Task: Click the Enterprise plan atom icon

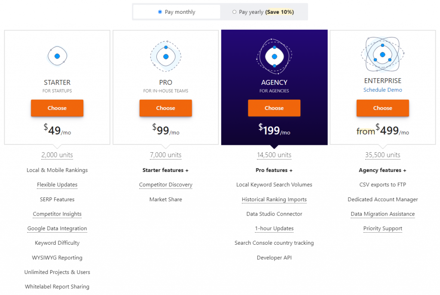Action: (382, 55)
